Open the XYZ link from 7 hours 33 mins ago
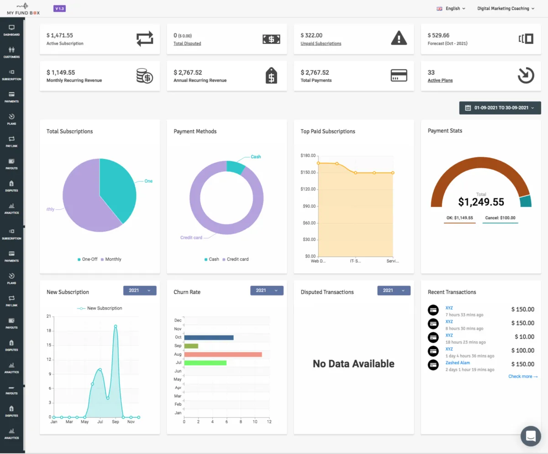This screenshot has width=548, height=454. click(x=449, y=308)
